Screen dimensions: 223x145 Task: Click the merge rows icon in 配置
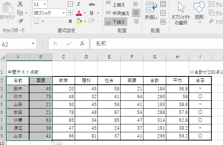point(163,13)
